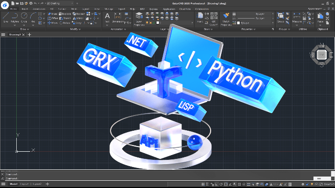Open the 2D Drafting workspace dropdown

[60, 3]
